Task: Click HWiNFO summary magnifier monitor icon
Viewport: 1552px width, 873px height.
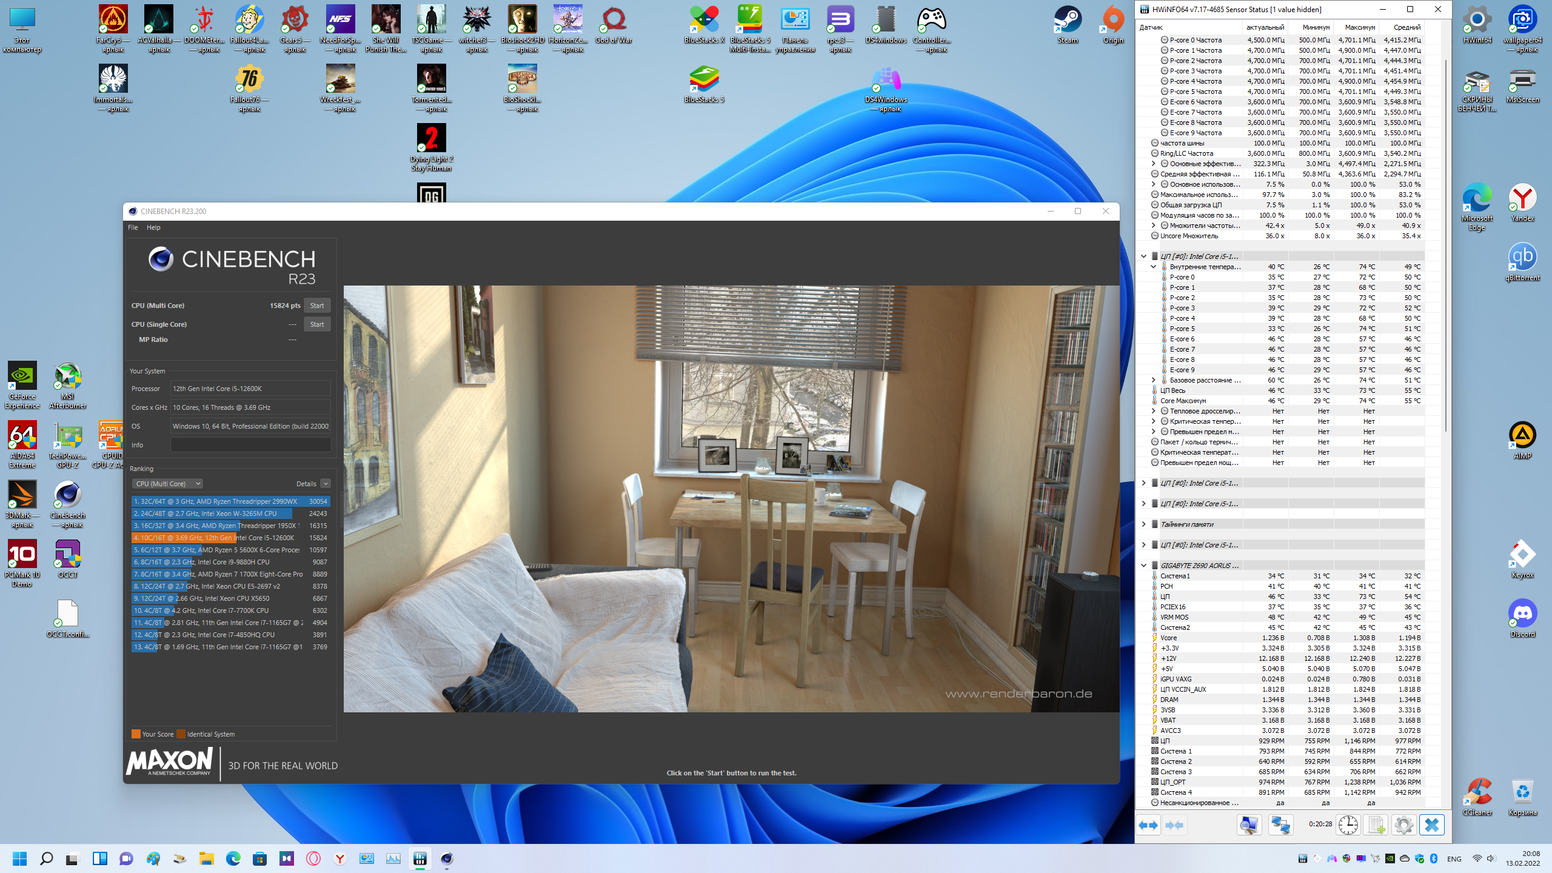Action: pyautogui.click(x=1249, y=825)
